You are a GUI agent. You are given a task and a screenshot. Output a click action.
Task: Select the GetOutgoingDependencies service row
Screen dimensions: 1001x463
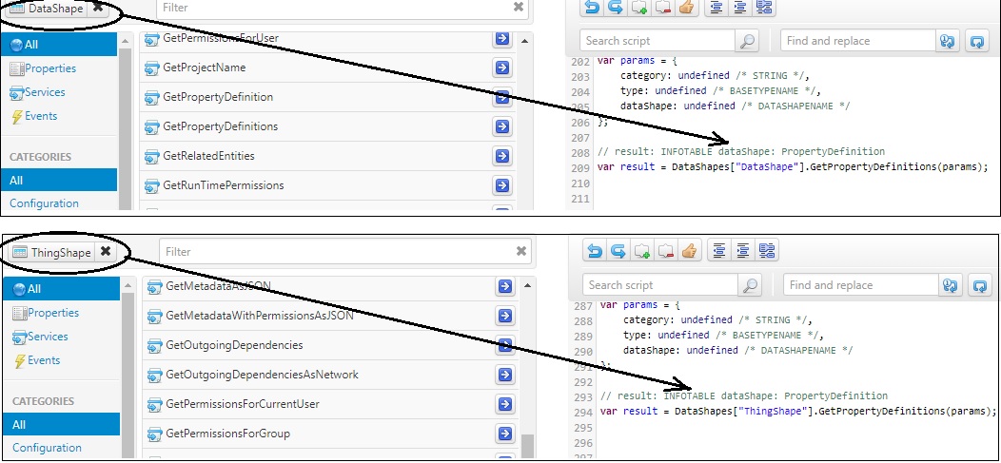click(330, 345)
